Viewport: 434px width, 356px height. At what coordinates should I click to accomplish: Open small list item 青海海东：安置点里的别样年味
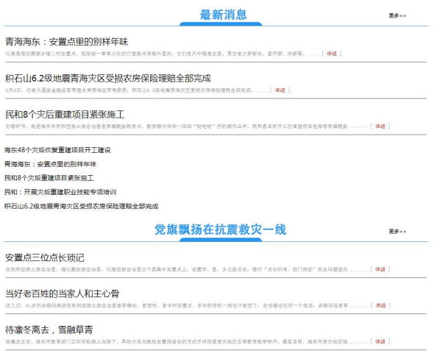(50, 164)
